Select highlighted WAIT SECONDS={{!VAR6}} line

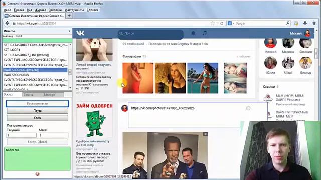35,70
